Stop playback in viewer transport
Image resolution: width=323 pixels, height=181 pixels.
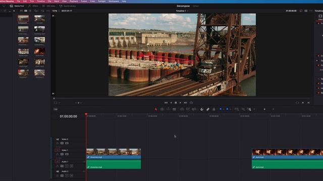coord(176,103)
